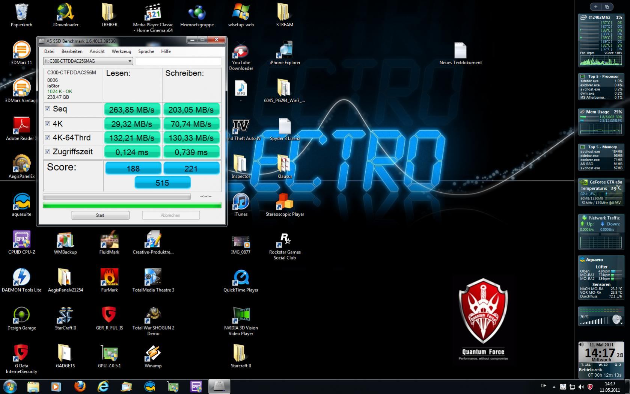Viewport: 630px width, 394px height.
Task: Launch TotalMedia Theatre 3
Action: point(153,281)
